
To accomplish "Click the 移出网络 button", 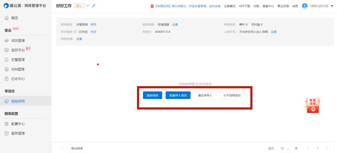I will click(x=77, y=149).
